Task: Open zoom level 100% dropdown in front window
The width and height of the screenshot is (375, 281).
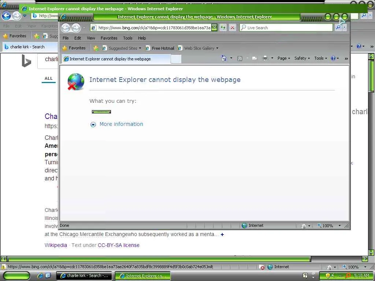Action: coord(339,225)
